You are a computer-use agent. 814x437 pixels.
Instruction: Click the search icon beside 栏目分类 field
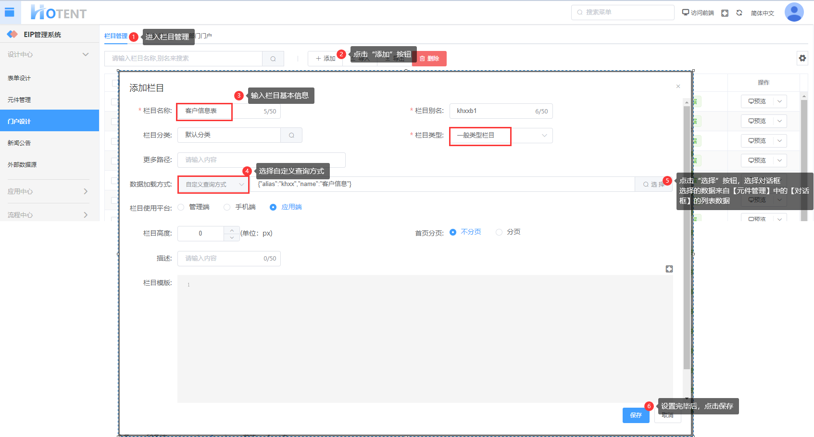(x=291, y=135)
